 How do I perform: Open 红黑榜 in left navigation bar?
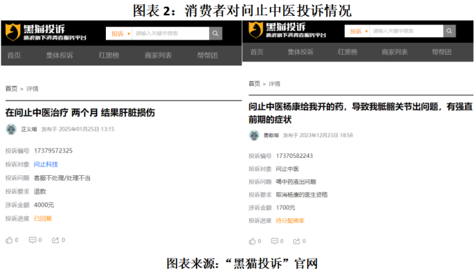[109, 56]
